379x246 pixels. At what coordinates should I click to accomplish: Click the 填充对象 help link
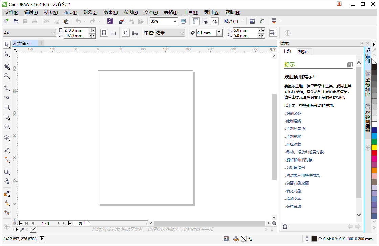[294, 191]
